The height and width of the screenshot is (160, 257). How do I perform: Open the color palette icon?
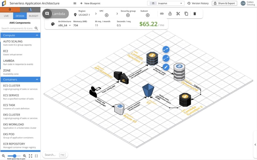tap(53, 24)
